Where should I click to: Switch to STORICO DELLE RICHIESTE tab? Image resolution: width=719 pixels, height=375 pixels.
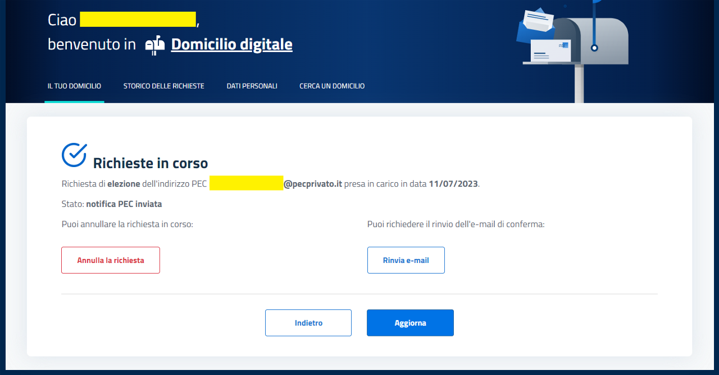(163, 86)
